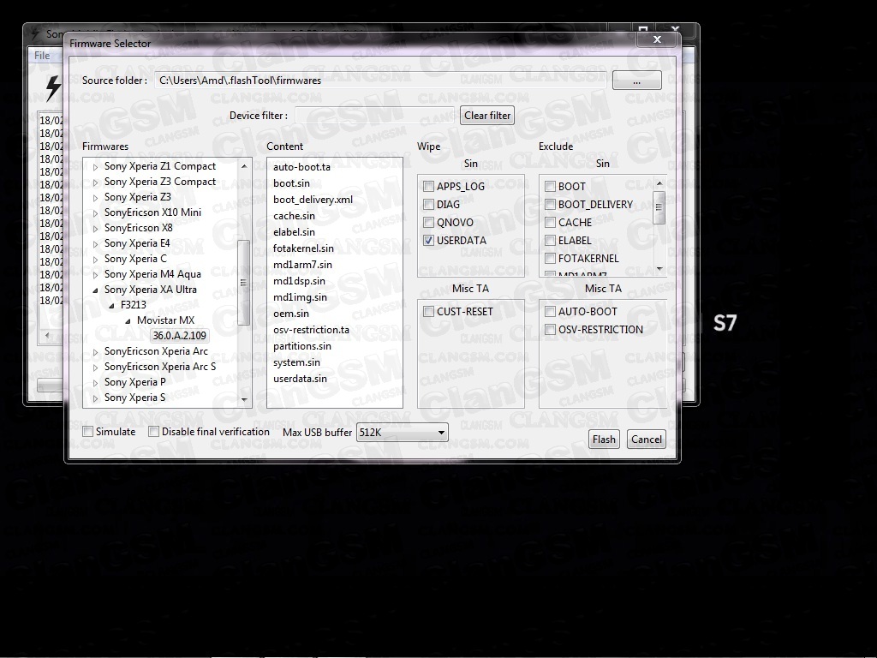
Task: Expand the SonyEricson X10 Mini node
Action: click(96, 213)
